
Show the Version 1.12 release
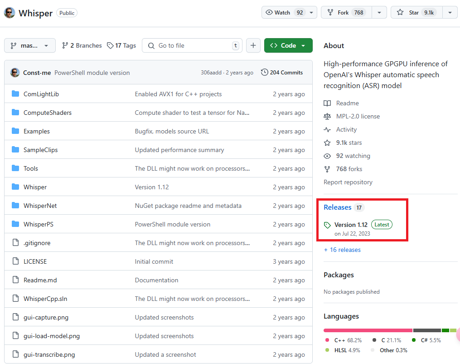(x=352, y=224)
